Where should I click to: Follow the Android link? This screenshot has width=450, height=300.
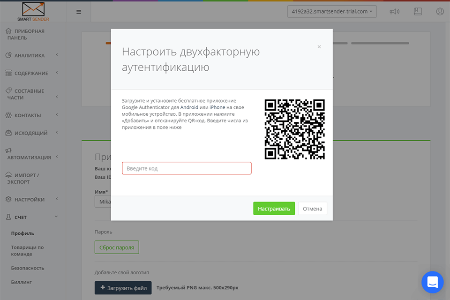point(189,107)
